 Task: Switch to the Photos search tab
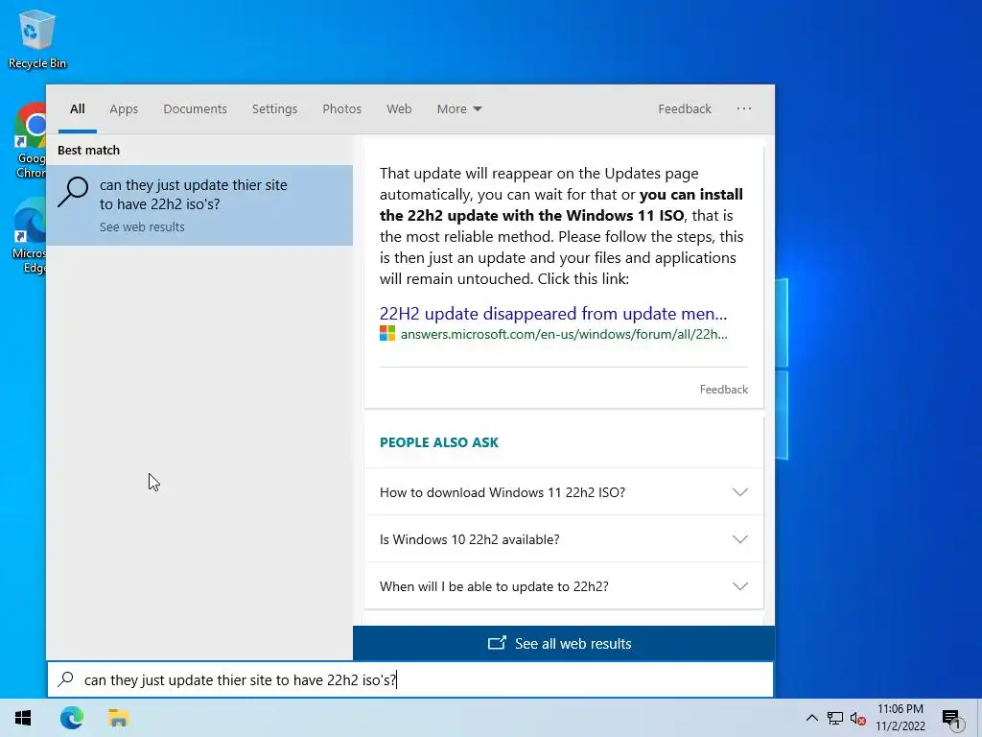(342, 109)
